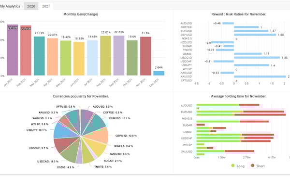Click the Aug 2021 olive bar

click(x=105, y=56)
